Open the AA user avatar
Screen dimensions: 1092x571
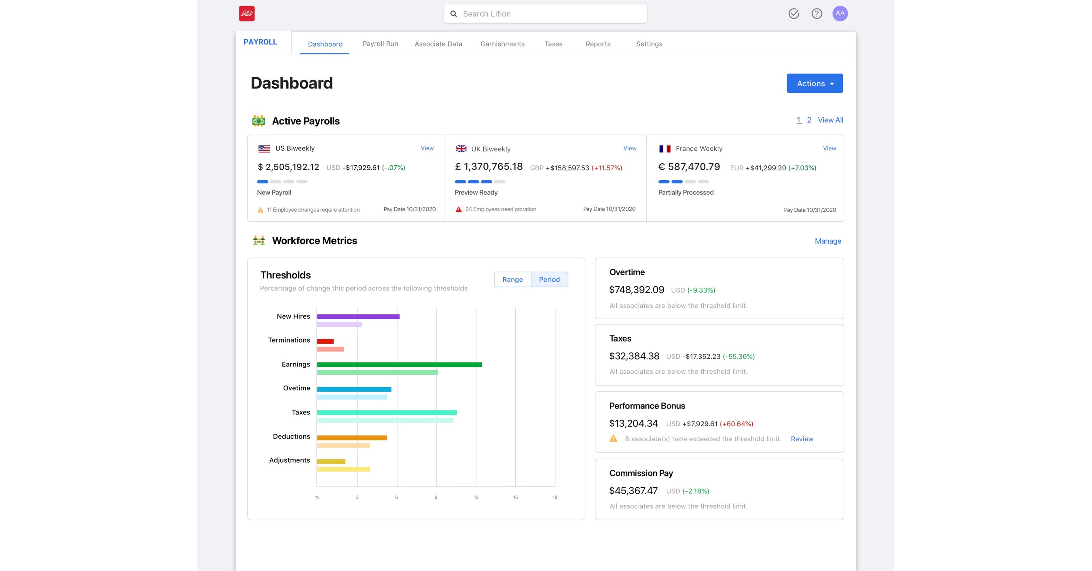coord(840,14)
